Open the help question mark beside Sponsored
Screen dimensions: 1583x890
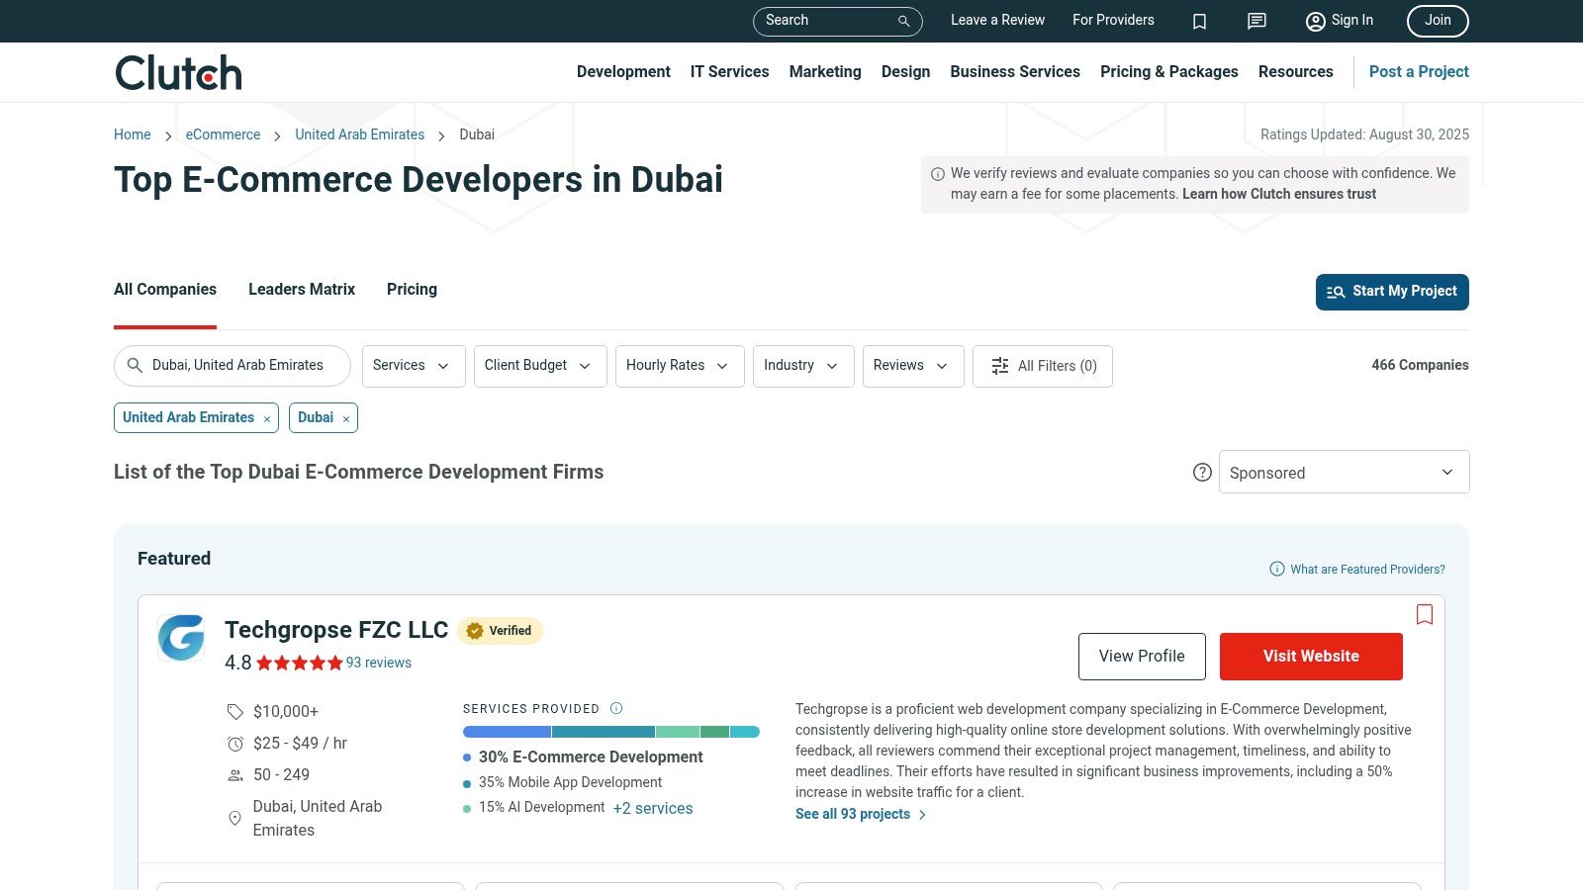coord(1202,473)
